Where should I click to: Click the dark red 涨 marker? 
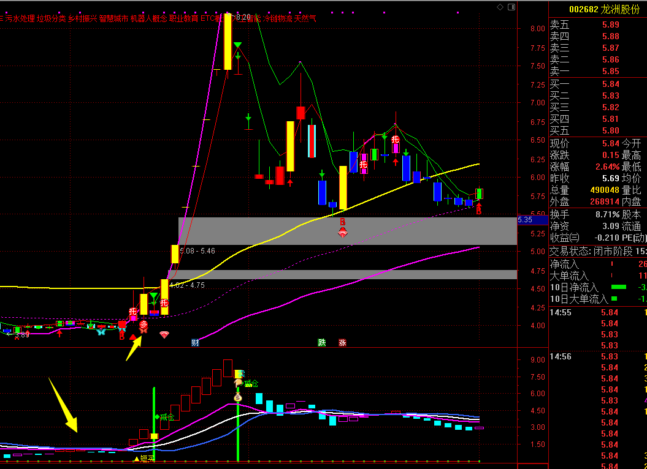[x=342, y=342]
